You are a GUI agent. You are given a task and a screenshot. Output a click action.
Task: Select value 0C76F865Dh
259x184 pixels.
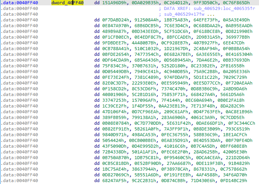coord(236,3)
